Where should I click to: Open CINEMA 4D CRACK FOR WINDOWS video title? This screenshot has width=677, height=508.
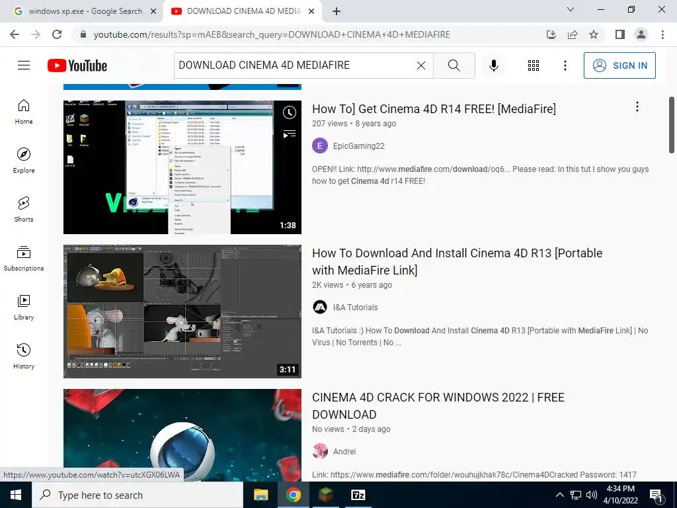(438, 406)
